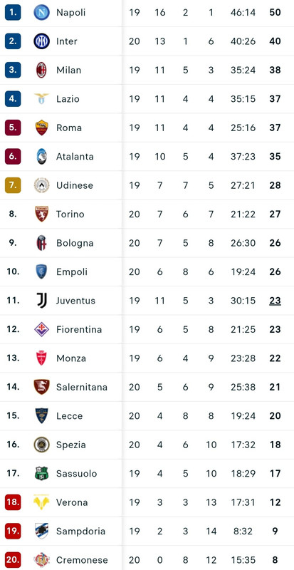The image size is (294, 570).
Task: Click the red position badge 18.
Action: (13, 502)
